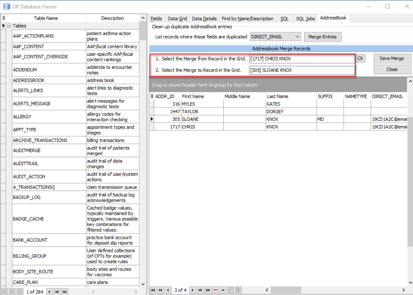Jump to prior page in right grid navigator
The width and height of the screenshot is (413, 295).
(x=160, y=290)
